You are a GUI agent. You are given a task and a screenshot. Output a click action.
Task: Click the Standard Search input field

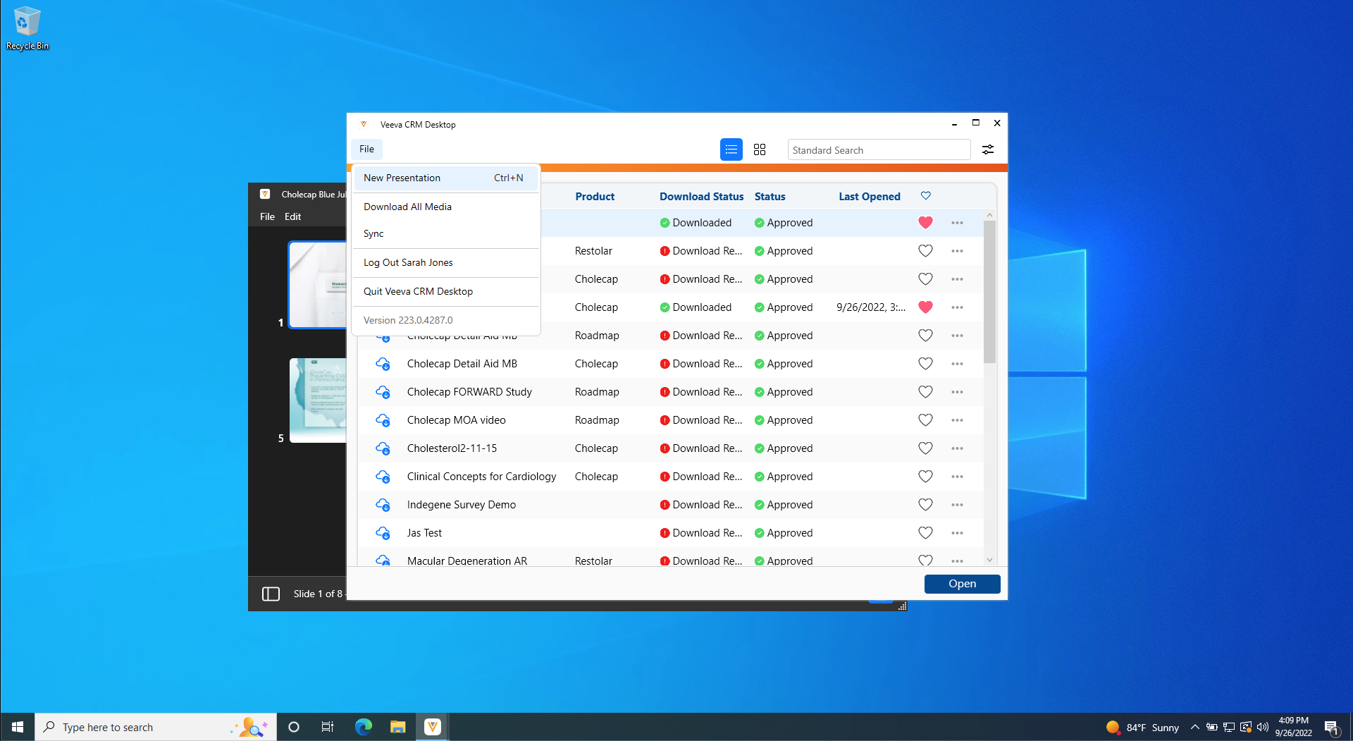point(878,150)
